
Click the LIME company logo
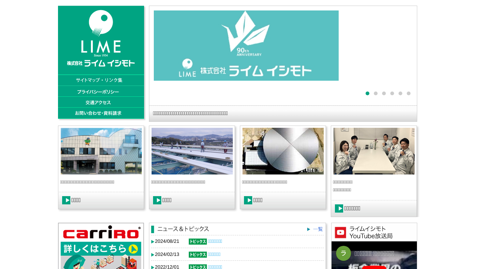[x=101, y=39]
